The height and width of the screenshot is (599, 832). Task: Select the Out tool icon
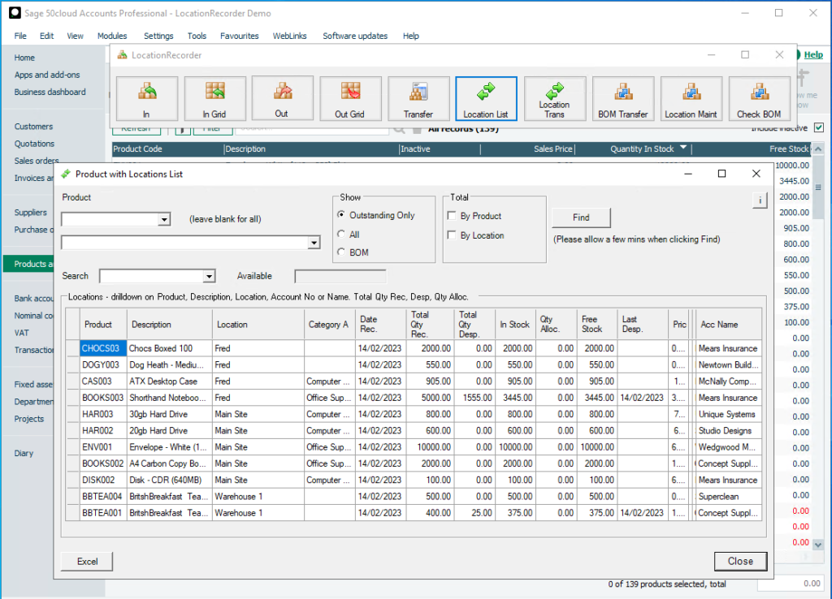tap(282, 97)
